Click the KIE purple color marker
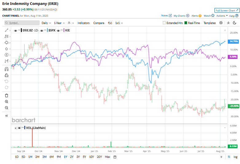This screenshot has width=240, height=164. tap(64, 30)
